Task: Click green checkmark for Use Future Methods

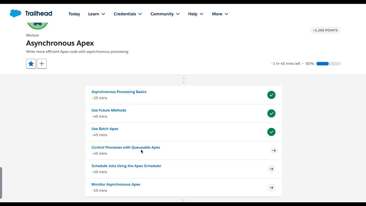Action: click(271, 114)
